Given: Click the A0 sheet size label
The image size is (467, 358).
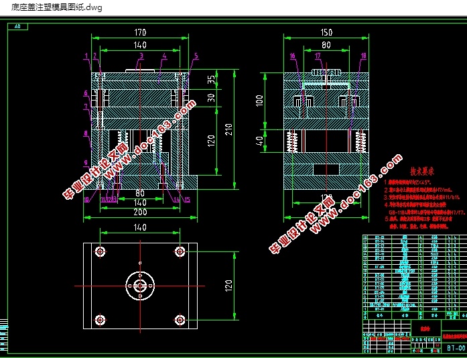Looking at the screenshot, I should [x=17, y=27].
